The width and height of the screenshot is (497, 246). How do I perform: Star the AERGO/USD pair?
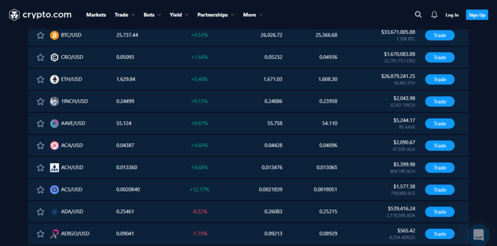pos(40,234)
